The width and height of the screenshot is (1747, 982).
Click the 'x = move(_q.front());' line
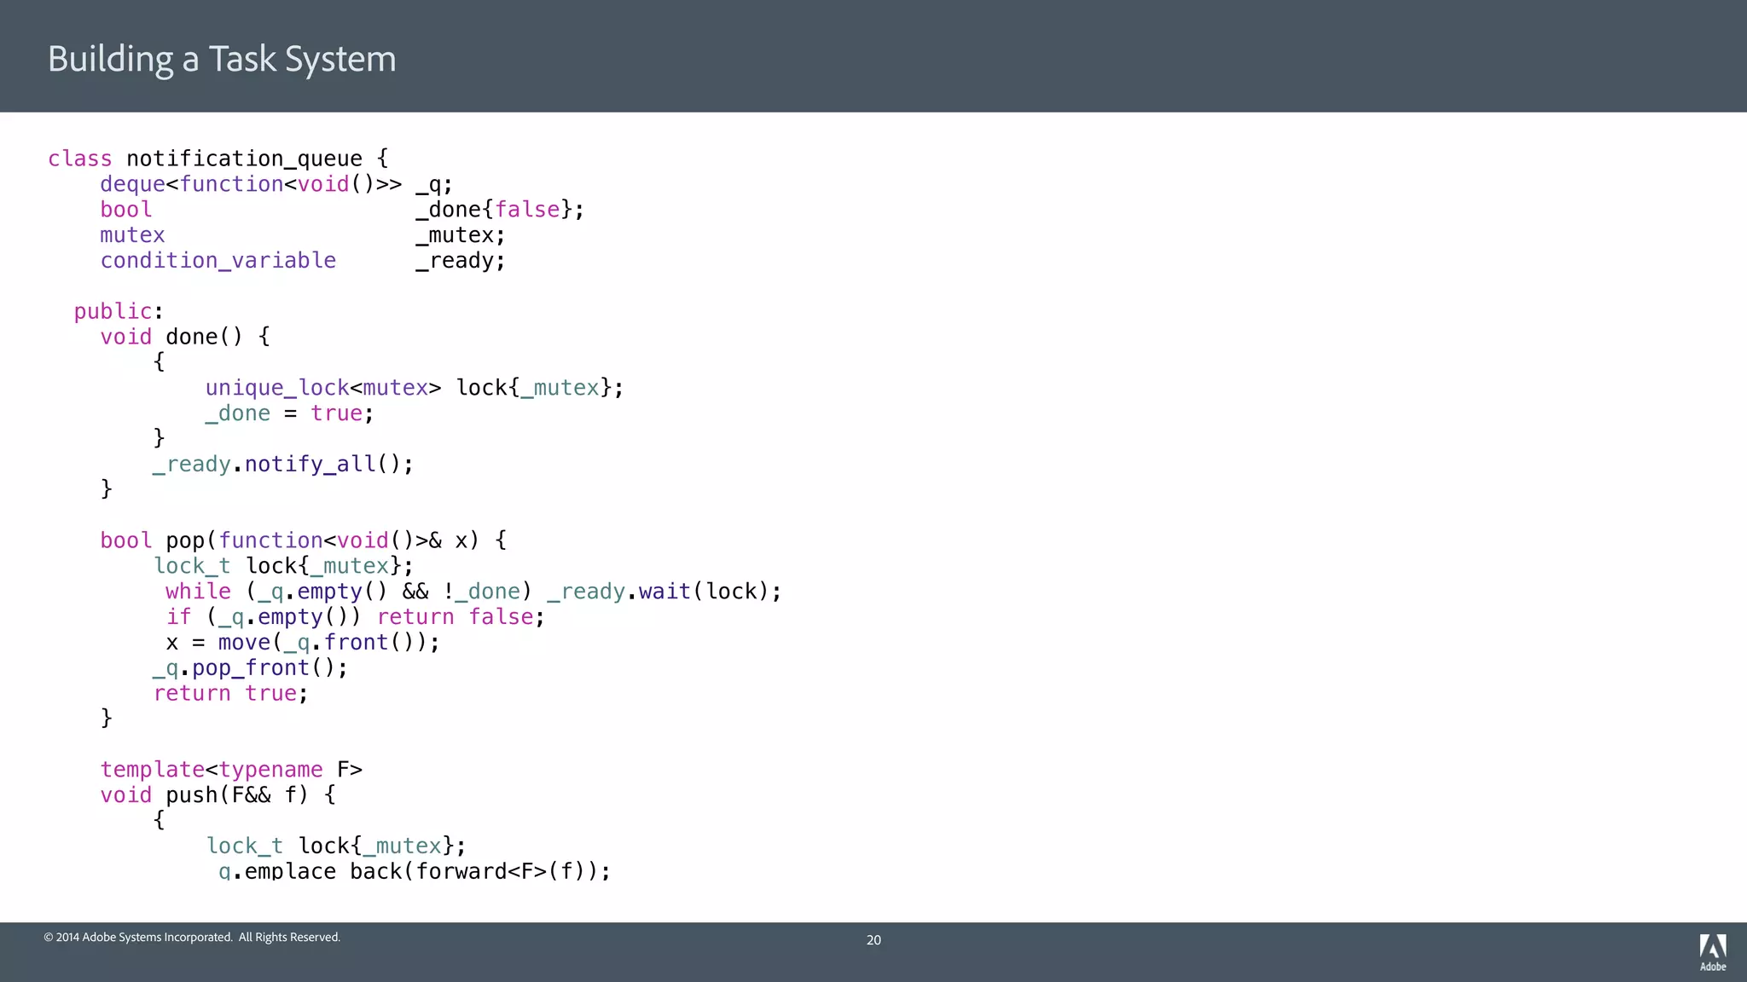302,643
